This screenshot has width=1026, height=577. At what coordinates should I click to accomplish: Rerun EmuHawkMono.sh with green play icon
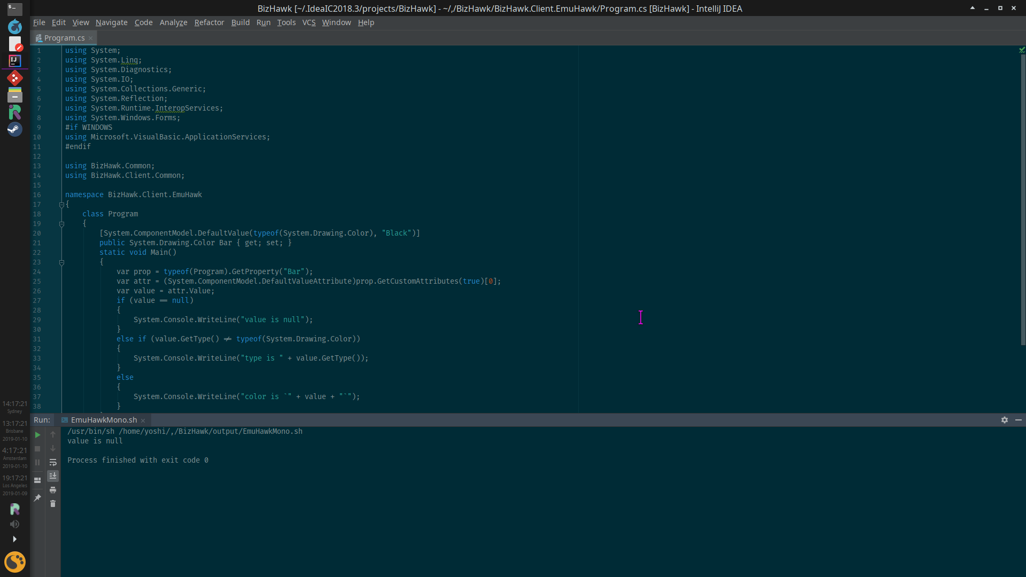[37, 435]
